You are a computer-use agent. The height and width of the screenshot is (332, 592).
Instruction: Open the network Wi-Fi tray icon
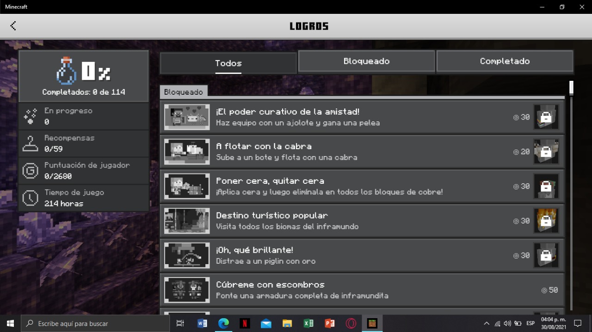tap(497, 323)
